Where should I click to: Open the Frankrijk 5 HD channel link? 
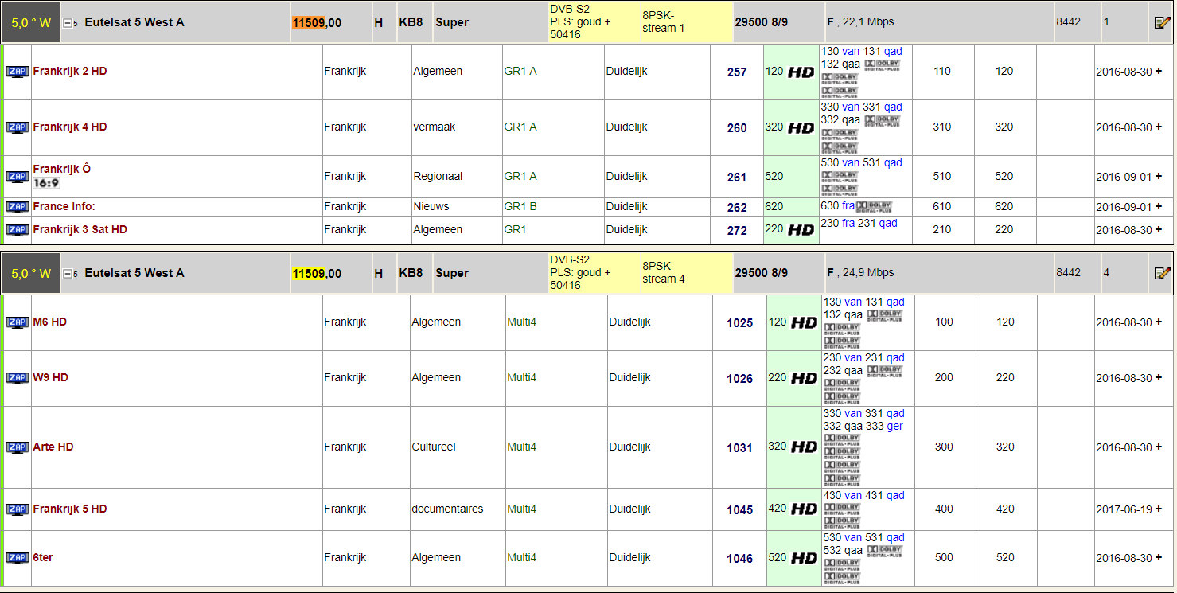tap(70, 509)
